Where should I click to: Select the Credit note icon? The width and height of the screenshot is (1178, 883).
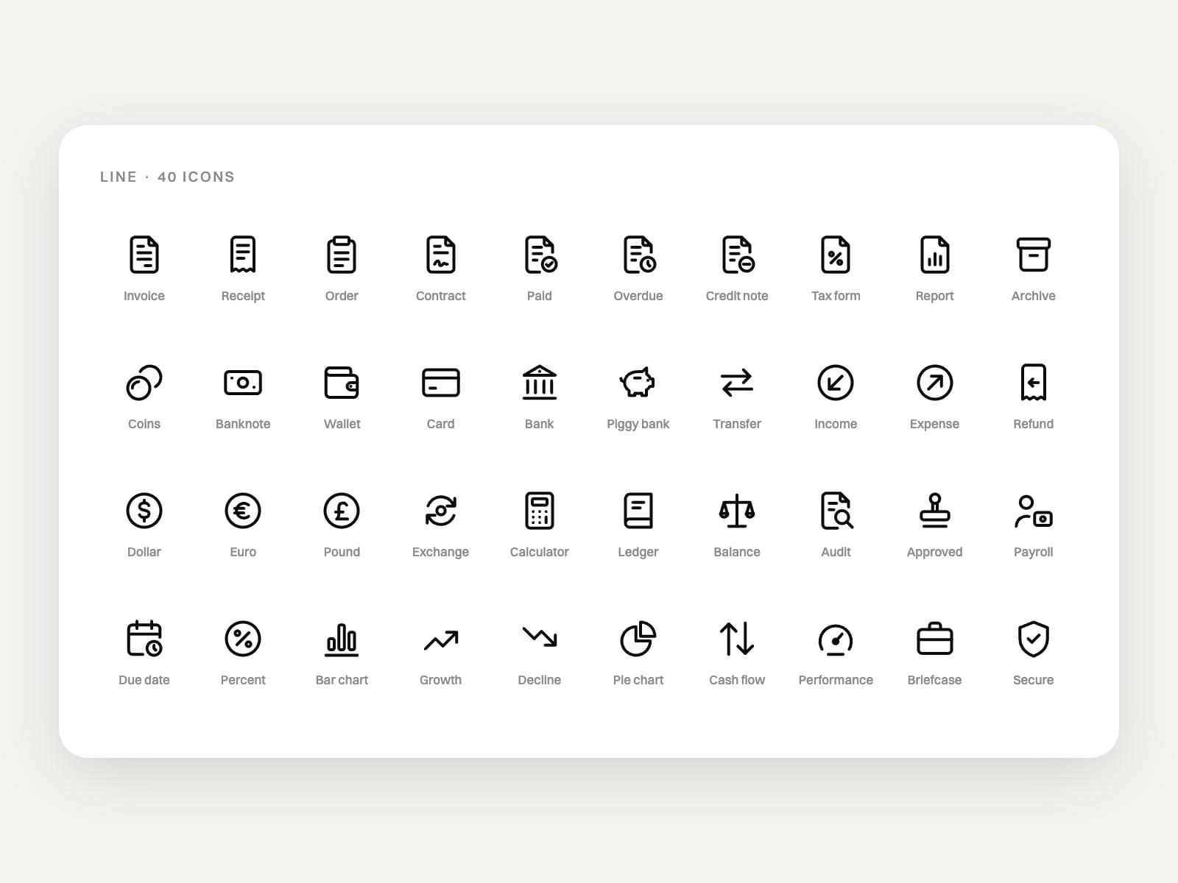(x=738, y=255)
